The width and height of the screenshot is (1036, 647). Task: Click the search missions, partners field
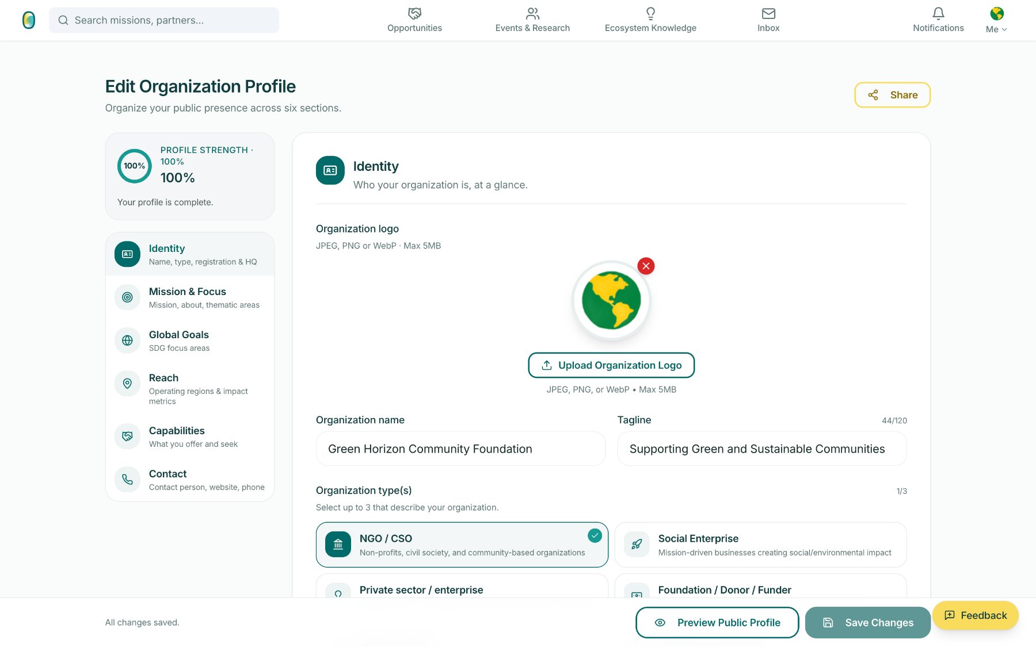(164, 20)
